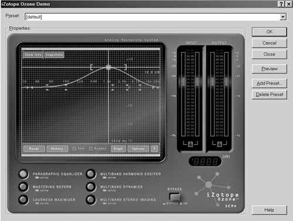Select the Paragraphic Equalizer module button
293x221 pixels.
click(23, 174)
